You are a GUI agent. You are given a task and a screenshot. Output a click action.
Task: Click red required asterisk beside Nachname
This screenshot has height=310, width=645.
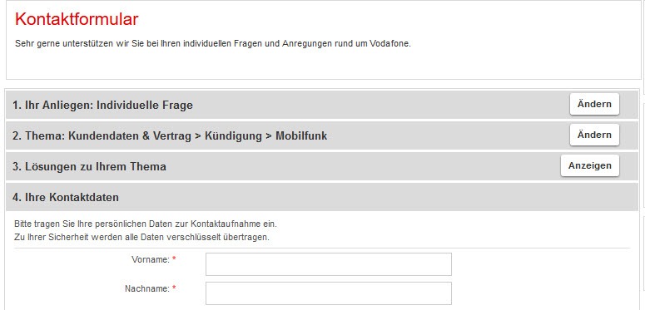[x=174, y=288]
